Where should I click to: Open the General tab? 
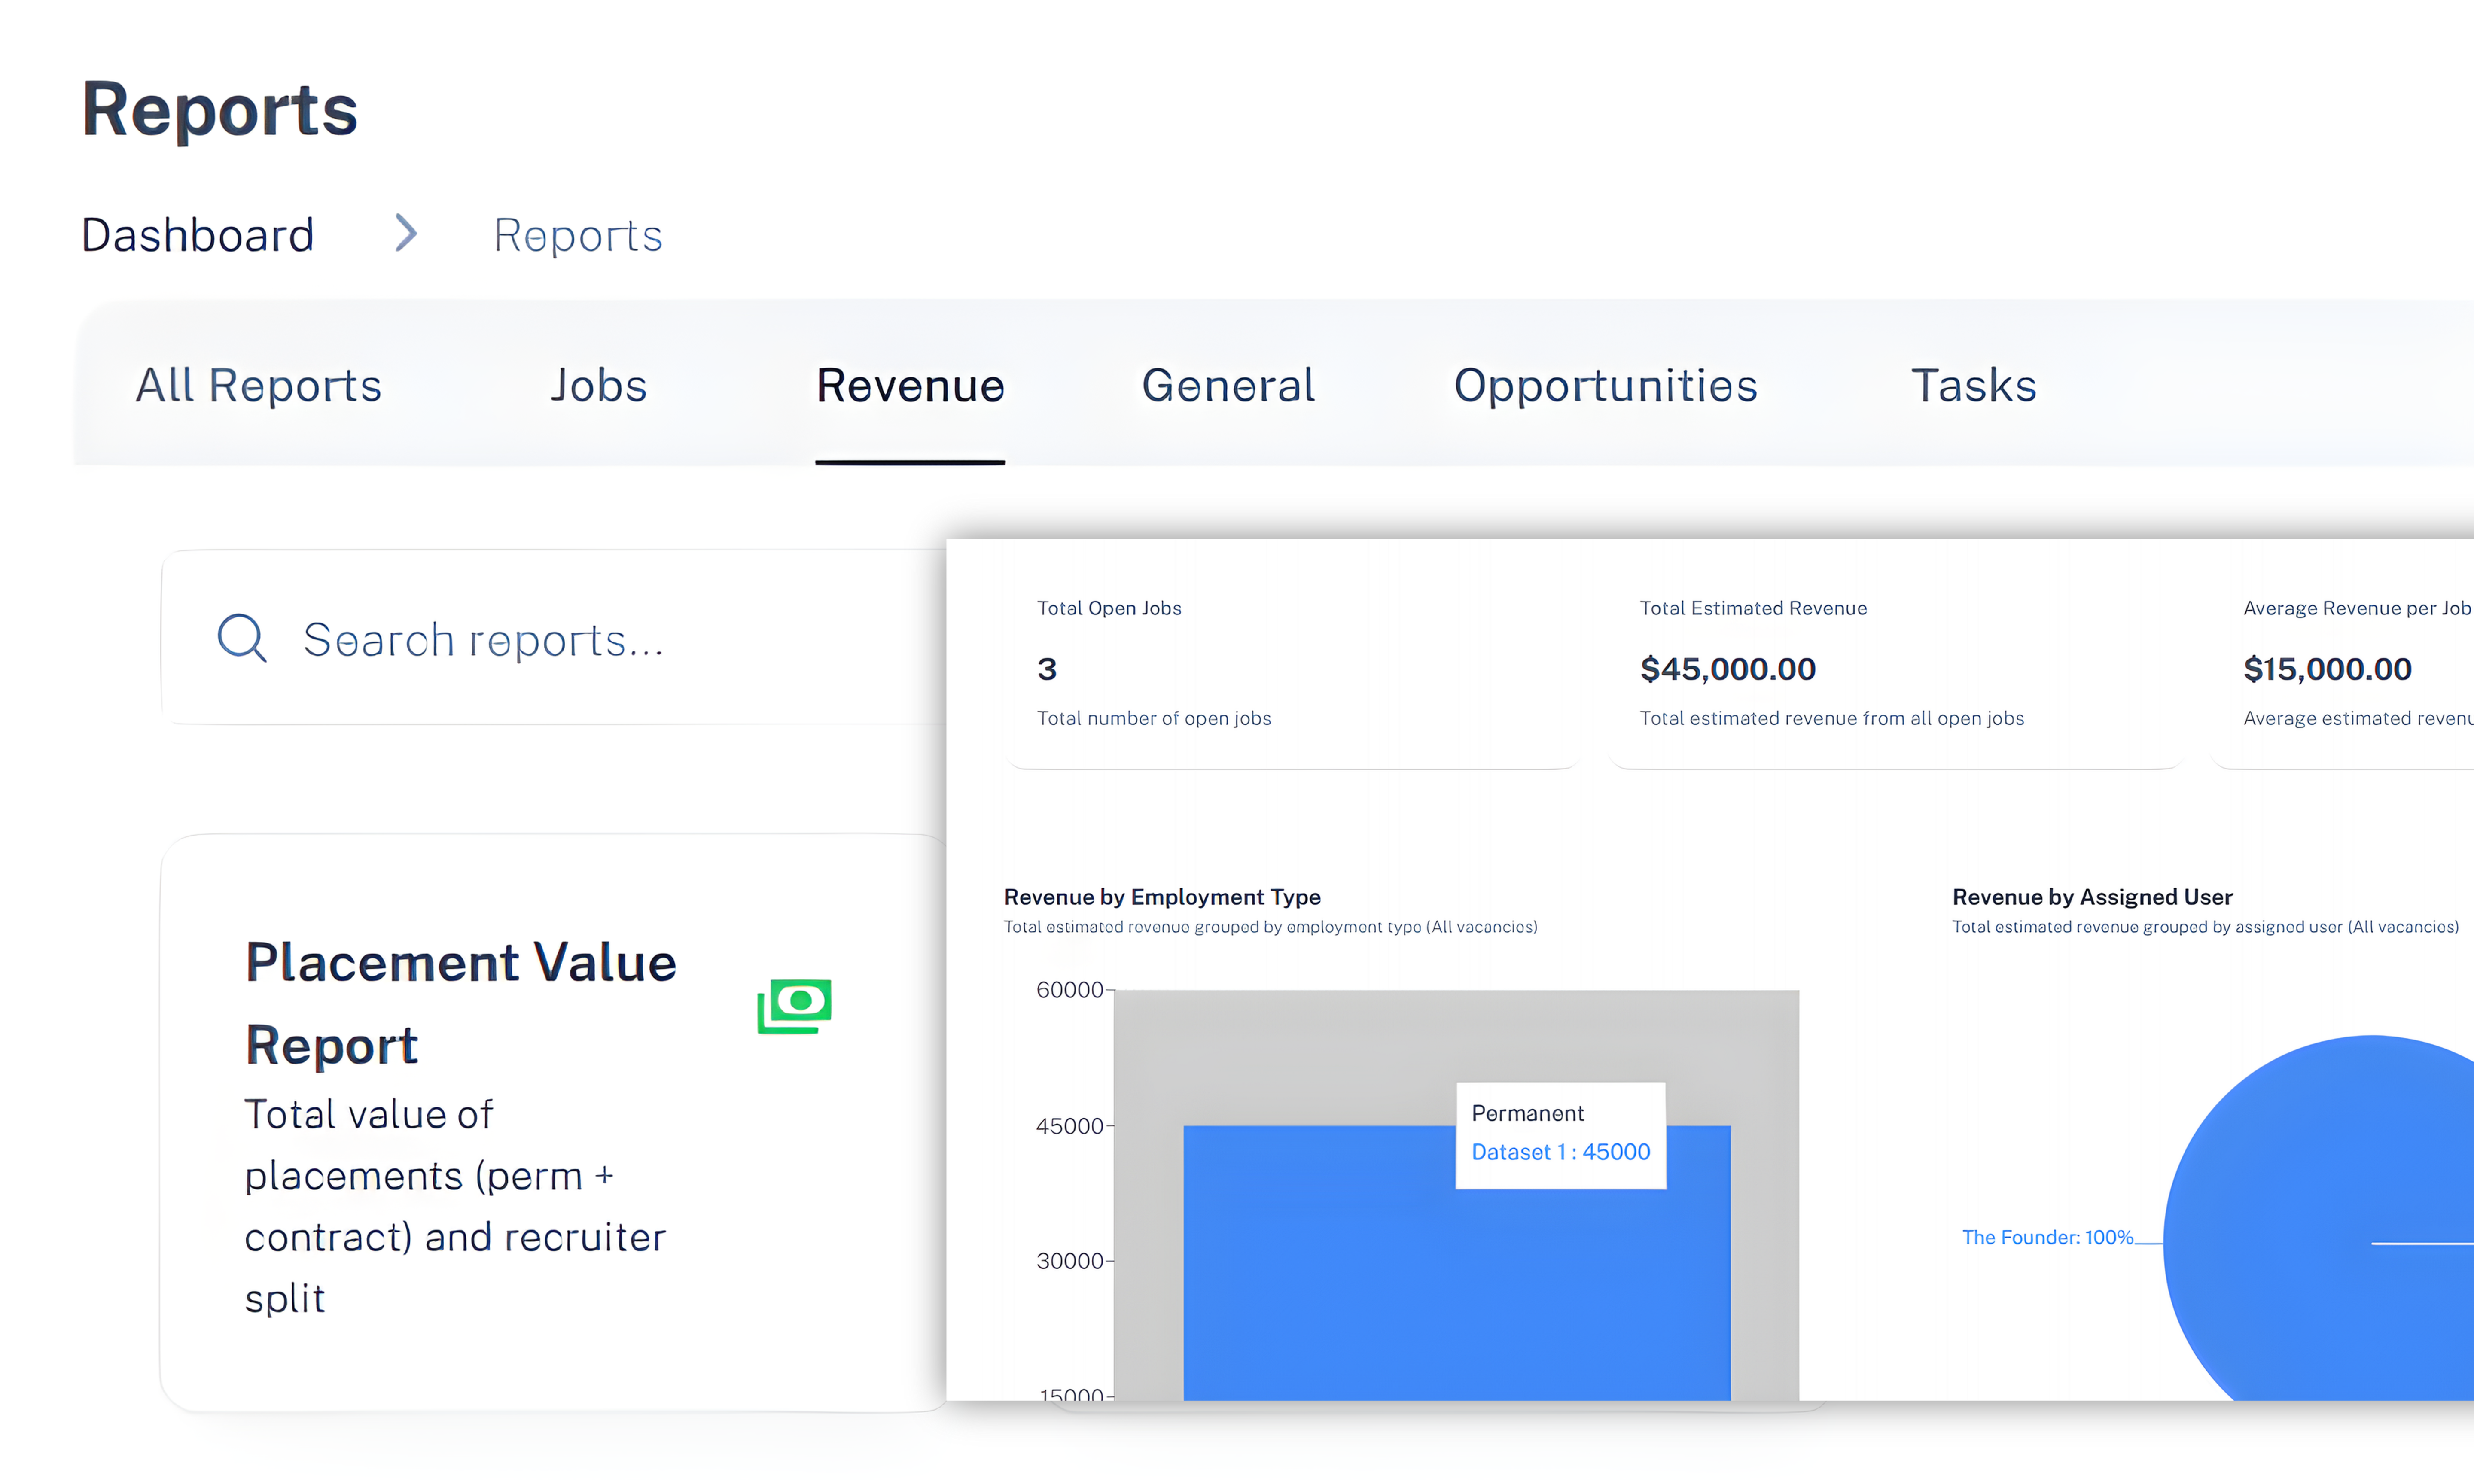1227,386
